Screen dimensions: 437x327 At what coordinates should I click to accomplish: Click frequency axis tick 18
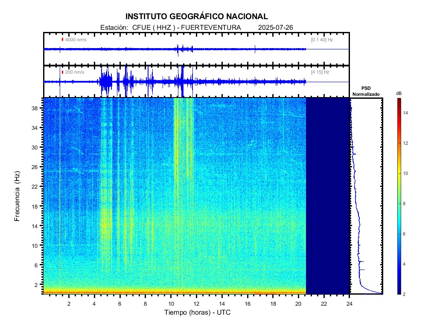35,207
